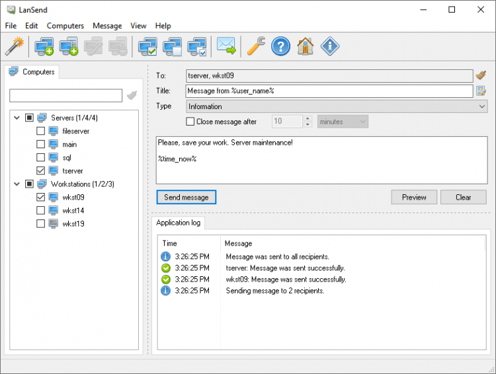Viewport: 496px width, 374px height.
Task: Click the Workstations group icon
Action: 42,184
